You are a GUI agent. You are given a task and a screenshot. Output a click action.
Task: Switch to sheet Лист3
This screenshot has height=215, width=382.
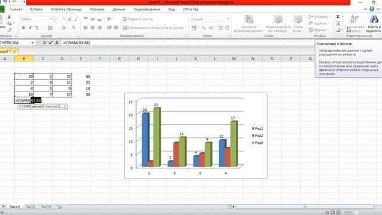pos(46,207)
